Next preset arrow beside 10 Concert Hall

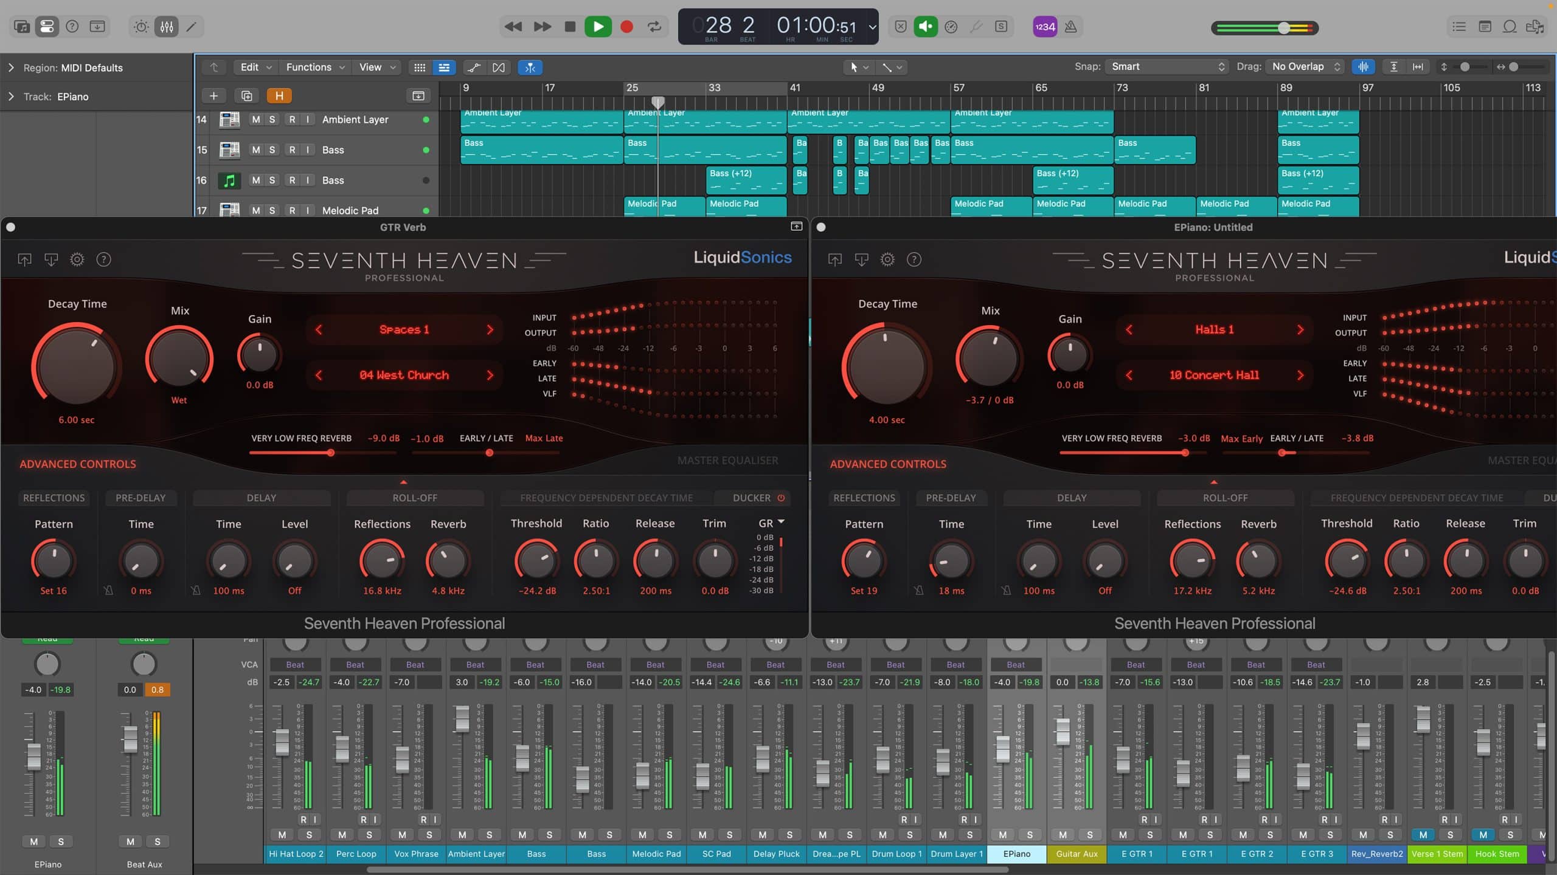(x=1300, y=375)
